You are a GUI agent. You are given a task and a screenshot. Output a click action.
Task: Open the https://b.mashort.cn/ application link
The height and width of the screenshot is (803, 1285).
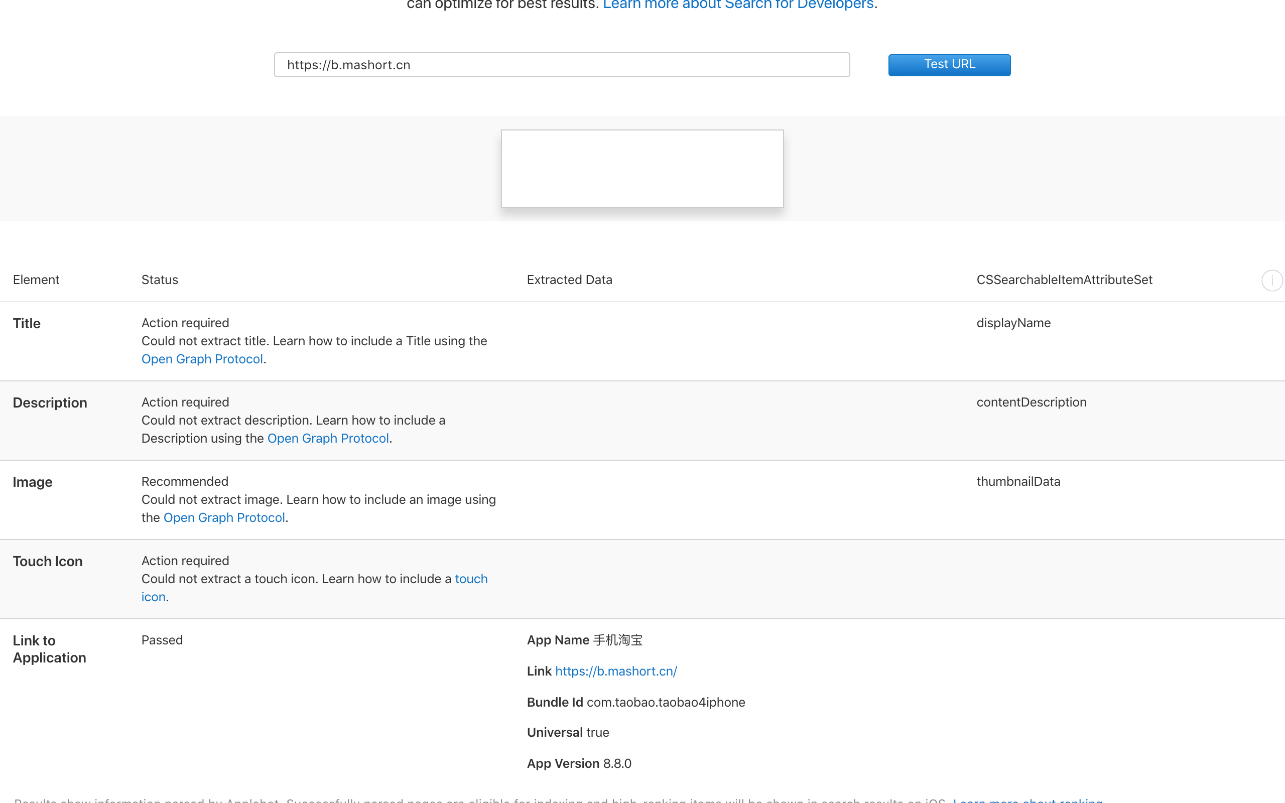(x=615, y=671)
